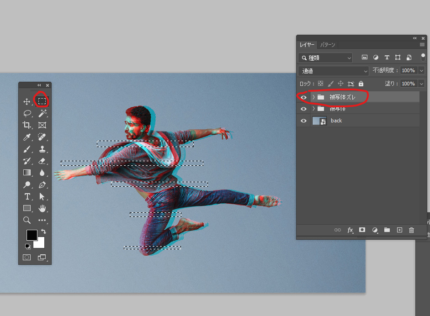Choose the Crop tool in toolbar

[27, 125]
